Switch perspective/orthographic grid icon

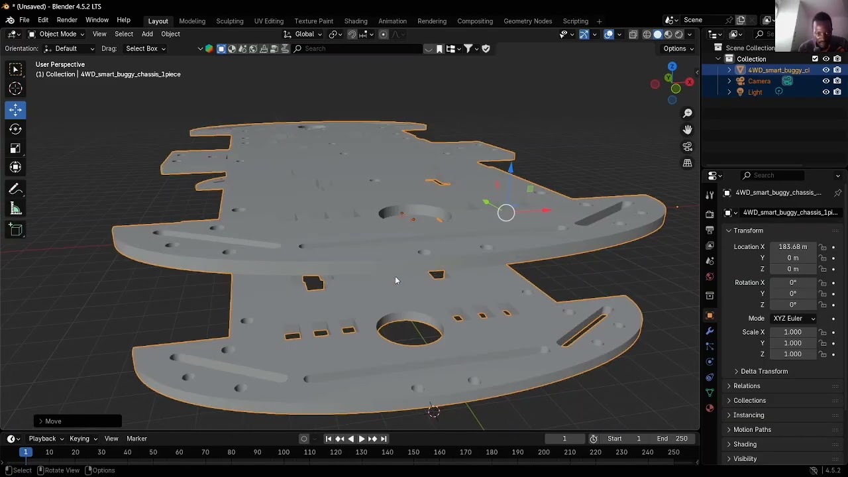pos(688,163)
